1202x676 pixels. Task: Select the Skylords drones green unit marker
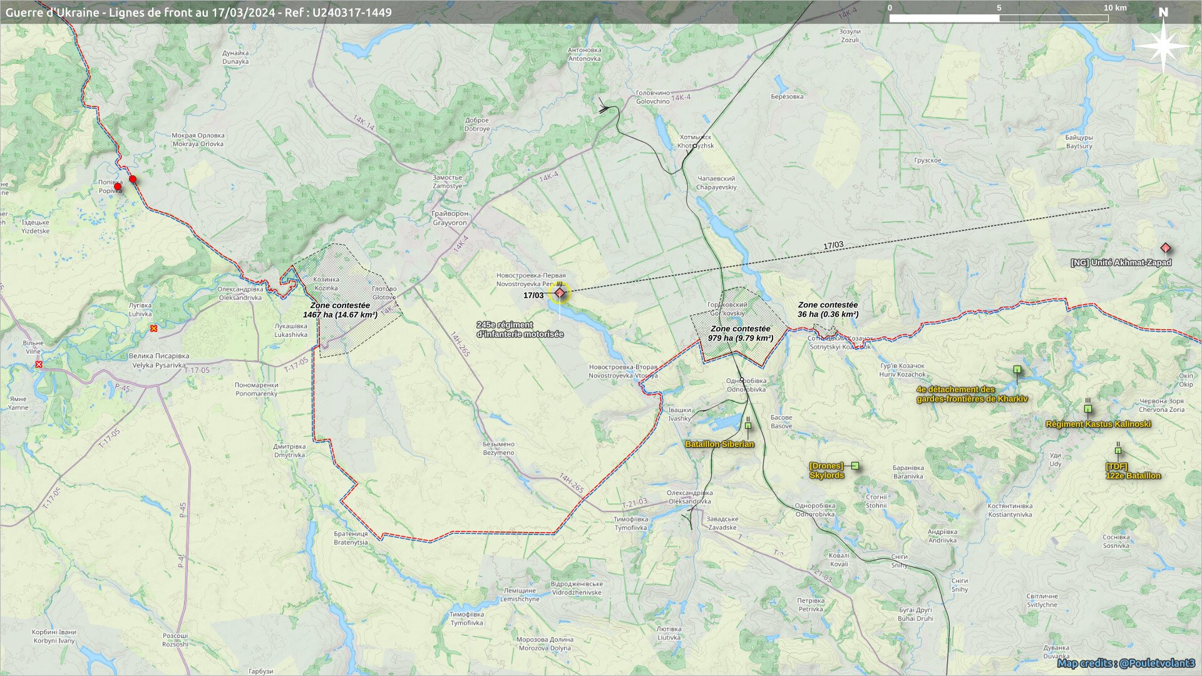[x=855, y=465]
